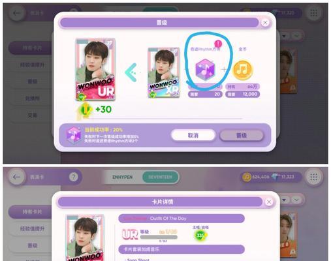Click the 晋级 upgrade confirm button
331x261 pixels.
pos(242,136)
